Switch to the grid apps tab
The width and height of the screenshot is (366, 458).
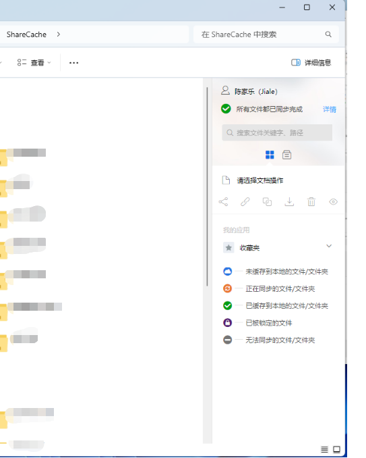point(270,155)
